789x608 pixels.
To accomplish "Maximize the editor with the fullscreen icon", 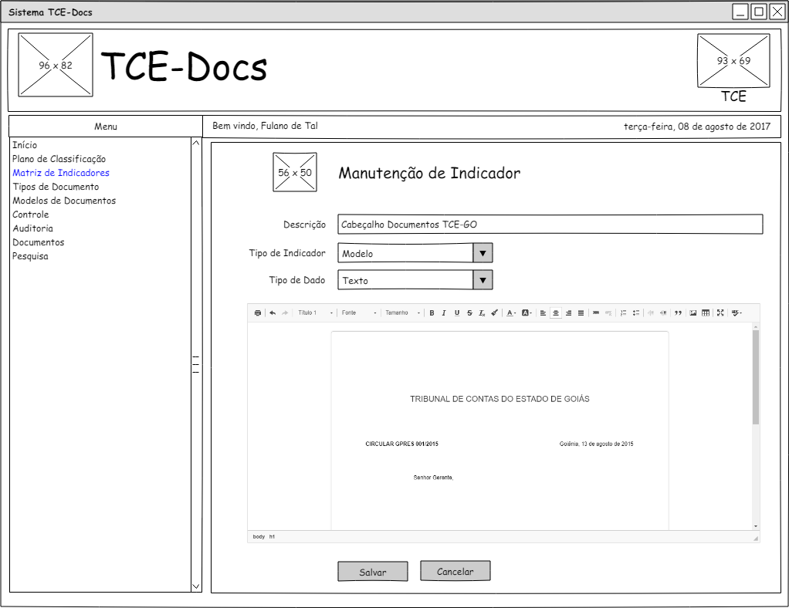I will (720, 313).
